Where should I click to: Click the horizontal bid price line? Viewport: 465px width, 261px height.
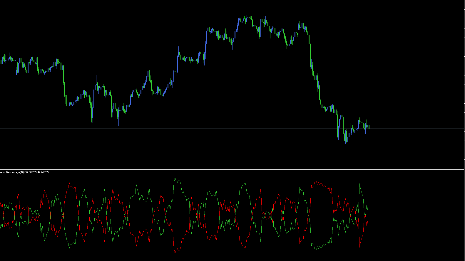(206, 129)
